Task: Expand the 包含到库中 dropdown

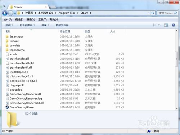Action: point(27,25)
